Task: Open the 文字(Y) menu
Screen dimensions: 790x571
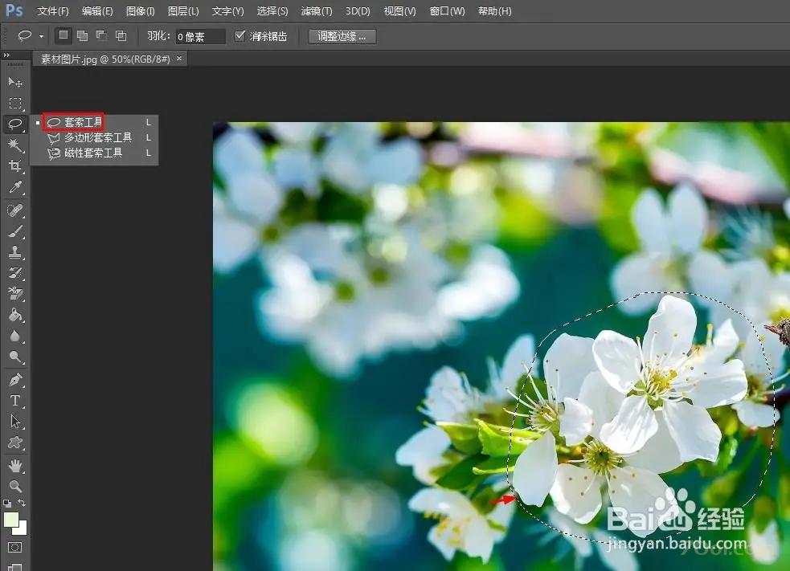Action: point(227,11)
